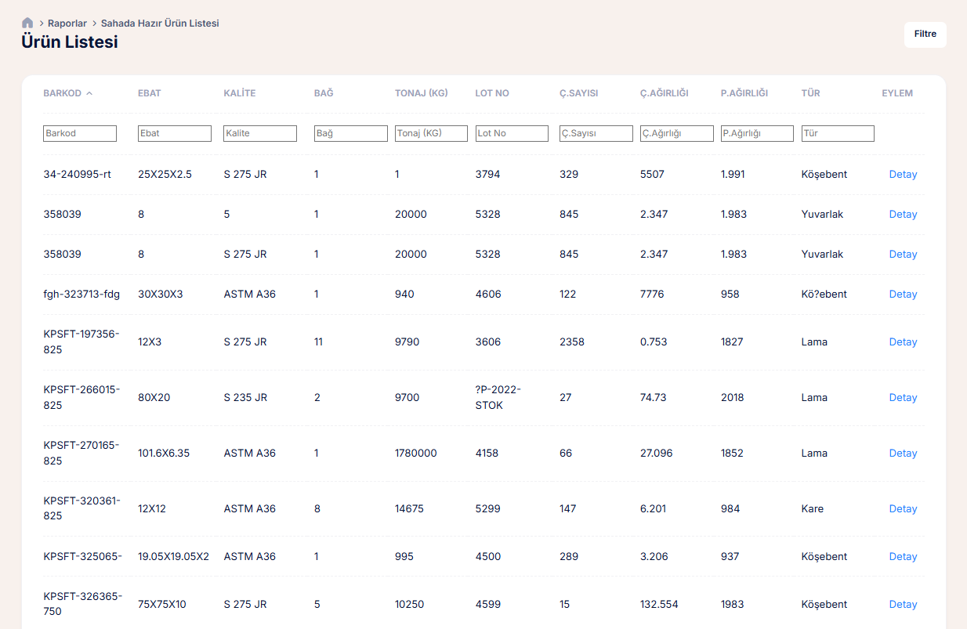Screen dimensions: 967x629
Task: View Detay for KPSFT-197356-825
Action: coord(903,342)
